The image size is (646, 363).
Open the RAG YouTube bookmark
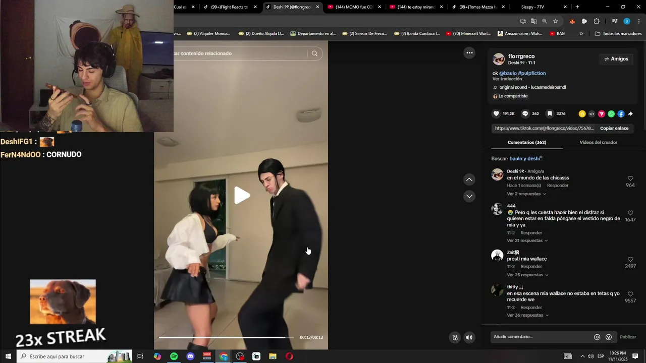pyautogui.click(x=557, y=34)
